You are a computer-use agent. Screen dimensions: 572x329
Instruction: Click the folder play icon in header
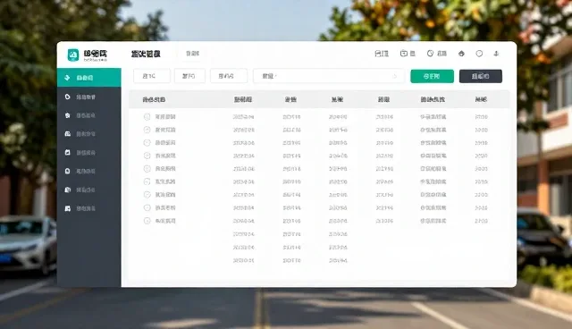[x=403, y=54]
